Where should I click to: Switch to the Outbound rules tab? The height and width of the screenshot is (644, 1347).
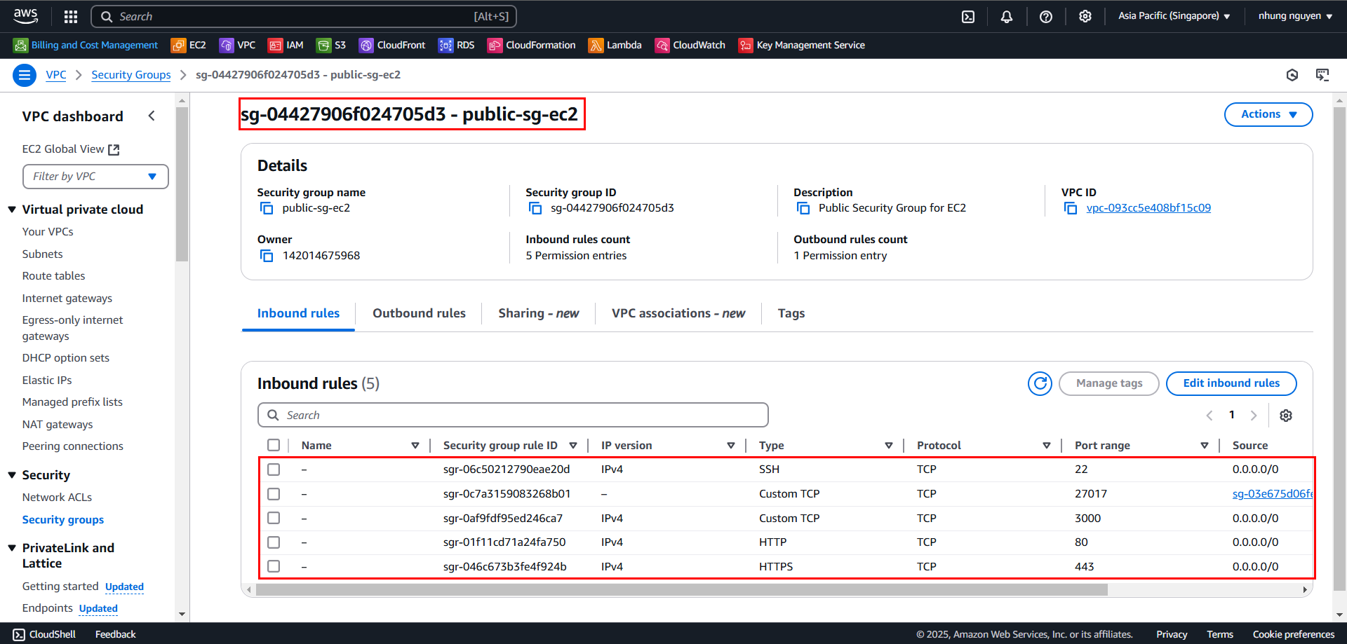click(x=419, y=313)
